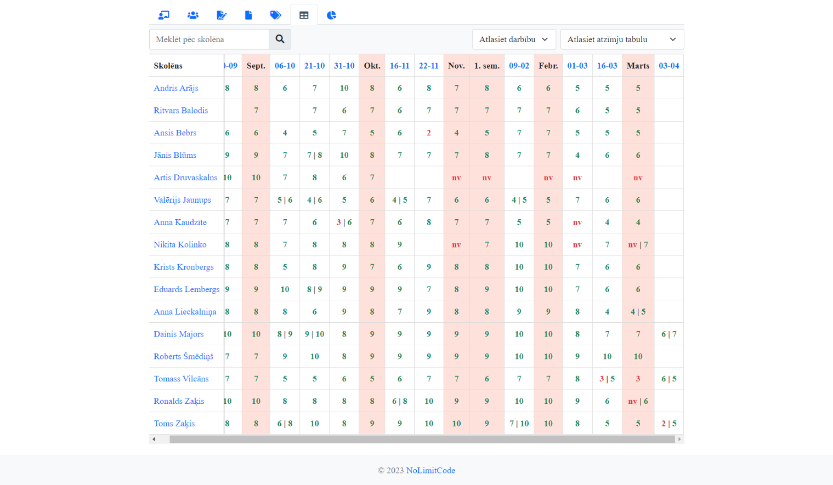This screenshot has width=833, height=485.
Task: Click the magnifying glass search button
Action: 280,39
